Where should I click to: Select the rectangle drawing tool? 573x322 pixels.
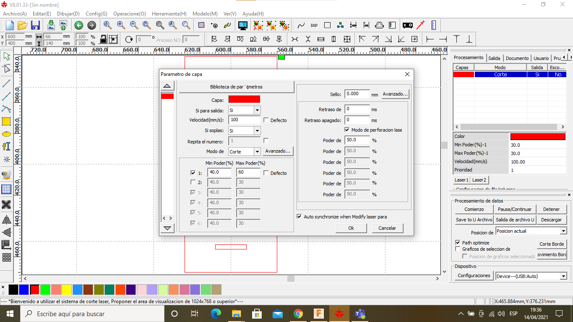[x=6, y=122]
